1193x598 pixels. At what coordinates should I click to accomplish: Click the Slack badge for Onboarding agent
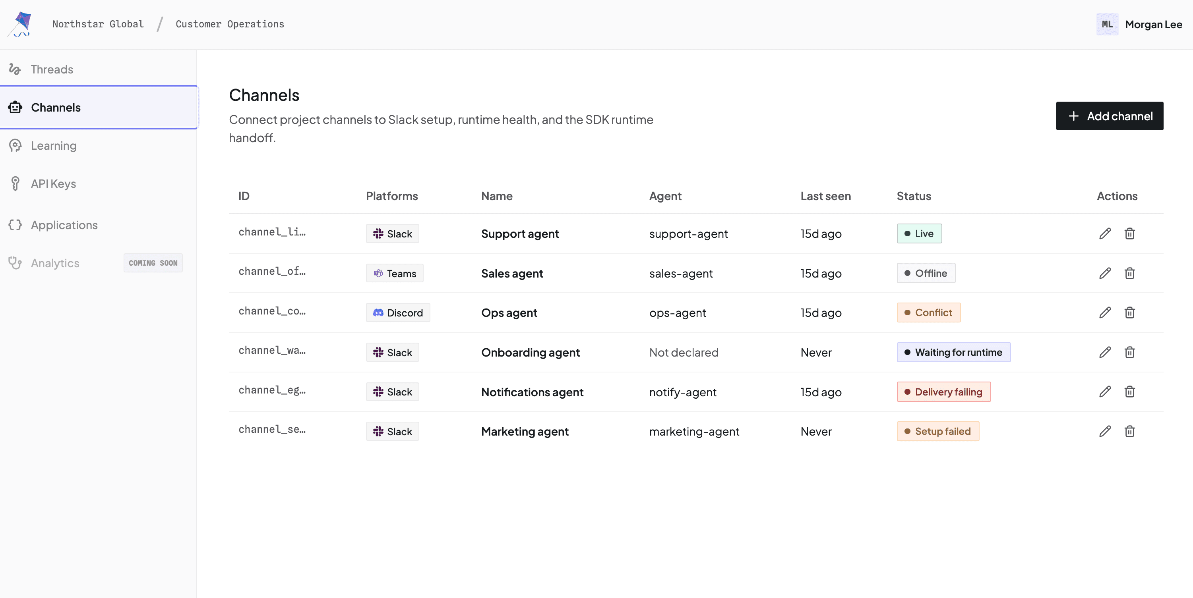pyautogui.click(x=392, y=353)
